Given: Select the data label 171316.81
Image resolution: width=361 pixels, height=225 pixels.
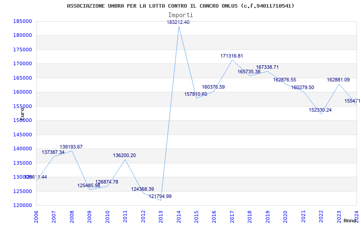Looking at the screenshot, I should pos(231,56).
